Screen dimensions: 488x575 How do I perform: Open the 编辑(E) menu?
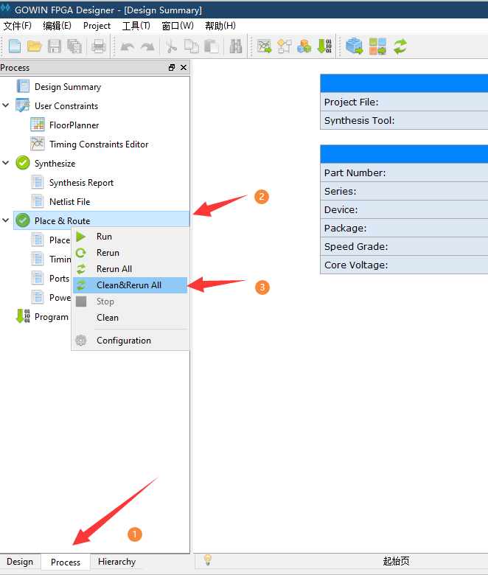(57, 26)
